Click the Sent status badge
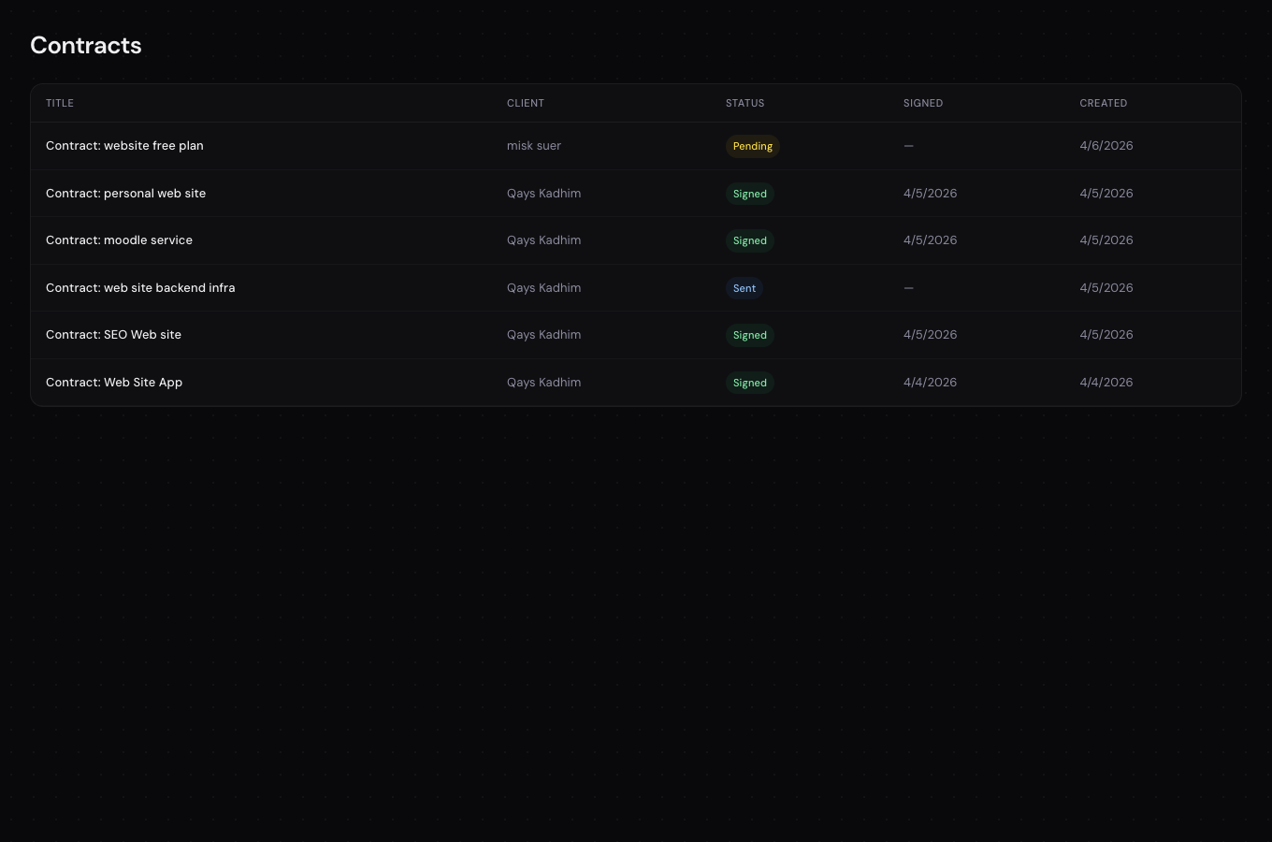Image resolution: width=1272 pixels, height=842 pixels. pyautogui.click(x=744, y=287)
